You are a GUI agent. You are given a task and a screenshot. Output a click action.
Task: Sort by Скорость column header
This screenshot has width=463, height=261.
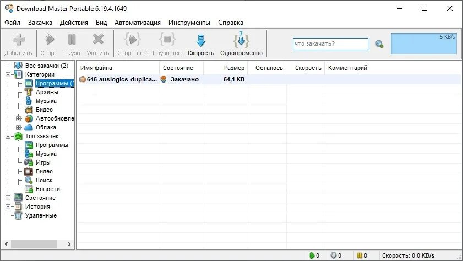(306, 68)
